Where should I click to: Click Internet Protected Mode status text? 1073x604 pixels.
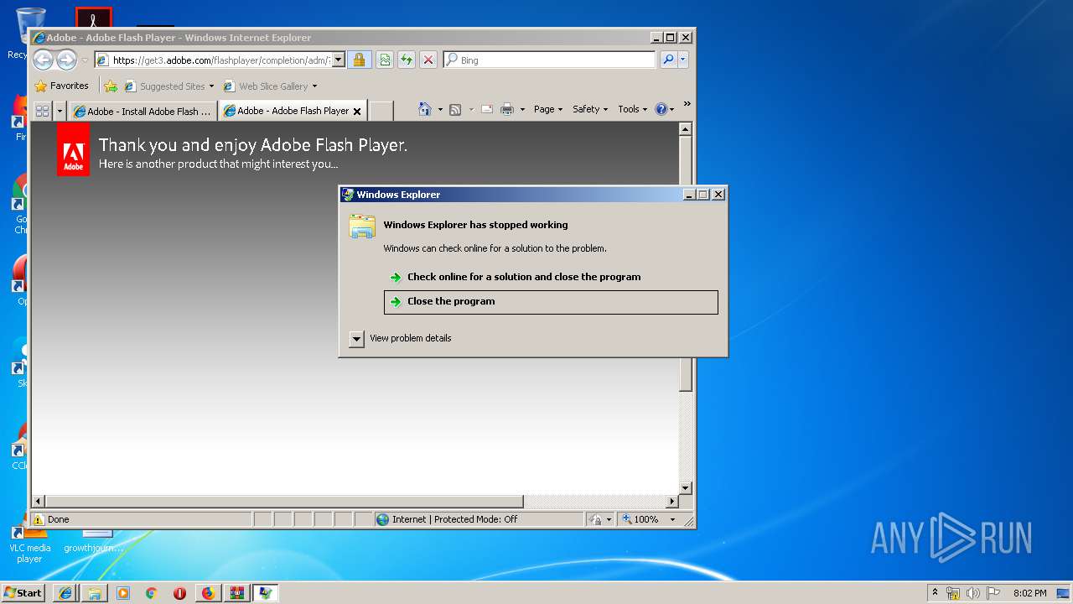(x=455, y=519)
